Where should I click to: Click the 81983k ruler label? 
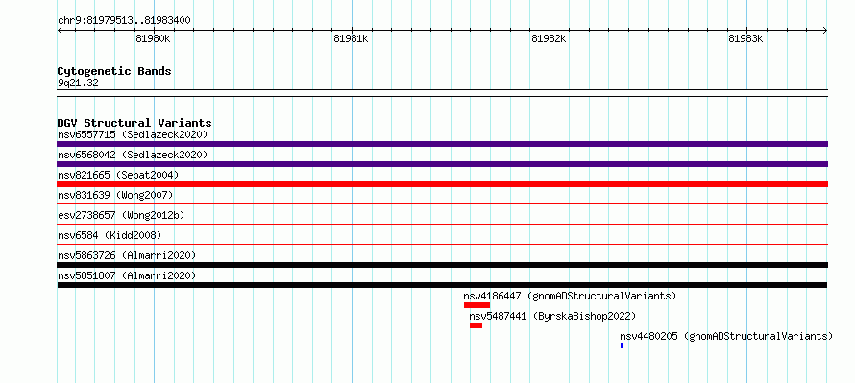[746, 38]
